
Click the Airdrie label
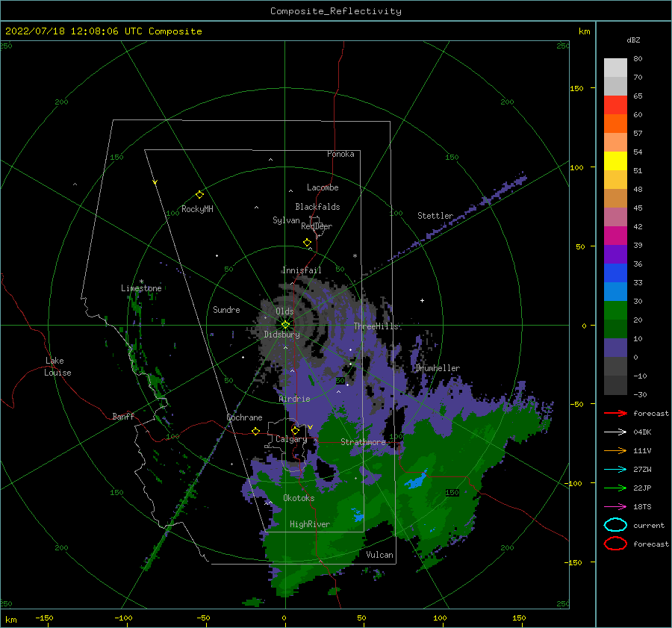click(x=294, y=399)
